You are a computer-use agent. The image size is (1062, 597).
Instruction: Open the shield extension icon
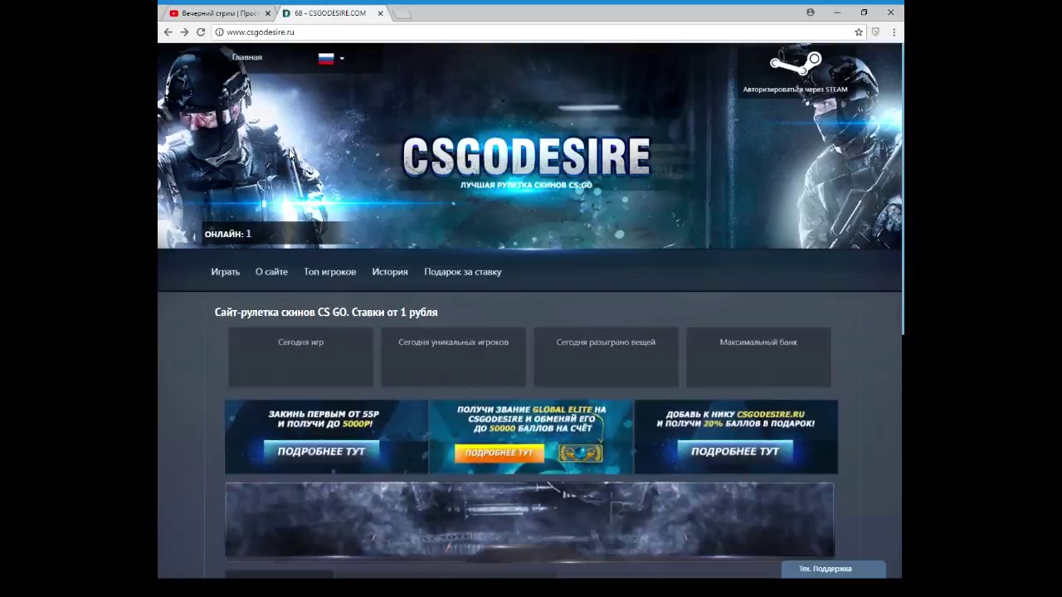(x=875, y=32)
